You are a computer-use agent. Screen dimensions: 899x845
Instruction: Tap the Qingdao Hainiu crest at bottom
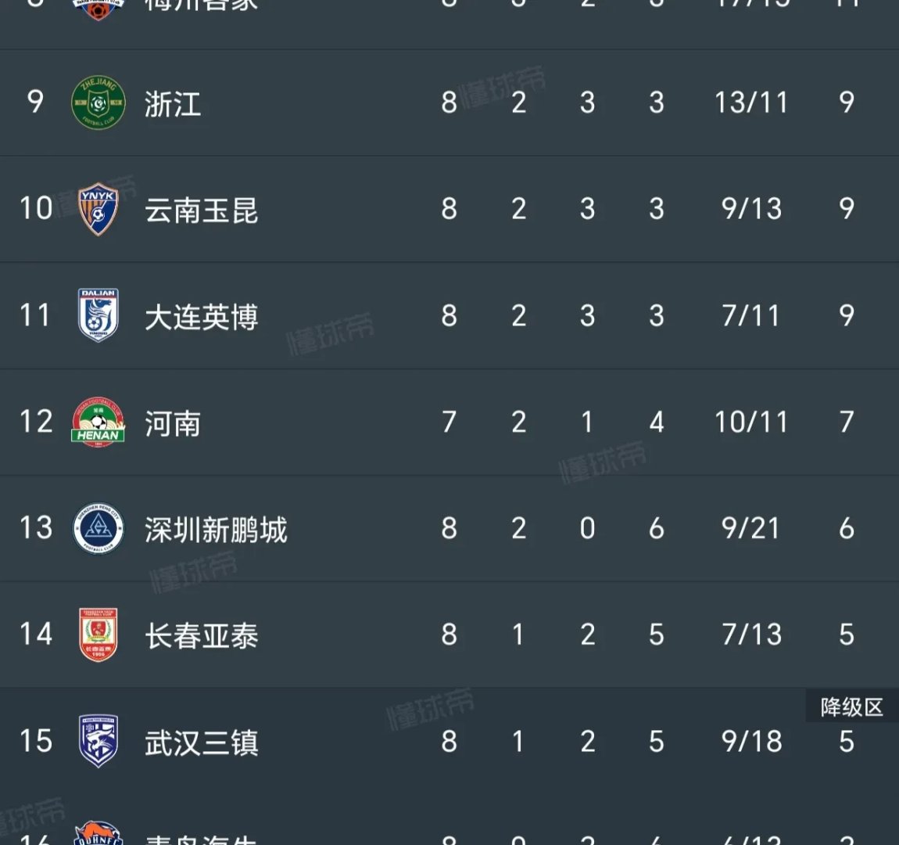pos(98,833)
